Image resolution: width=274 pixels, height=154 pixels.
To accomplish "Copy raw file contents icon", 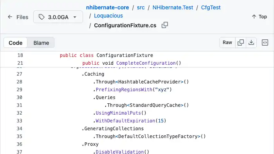I will click(241, 42).
